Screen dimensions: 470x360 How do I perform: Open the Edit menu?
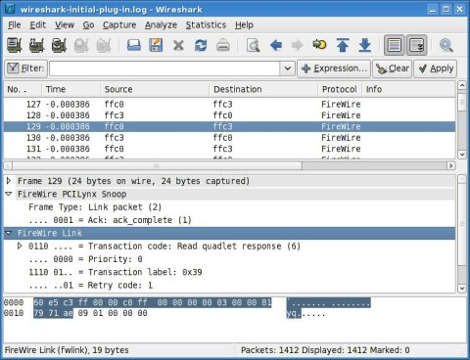click(x=38, y=24)
